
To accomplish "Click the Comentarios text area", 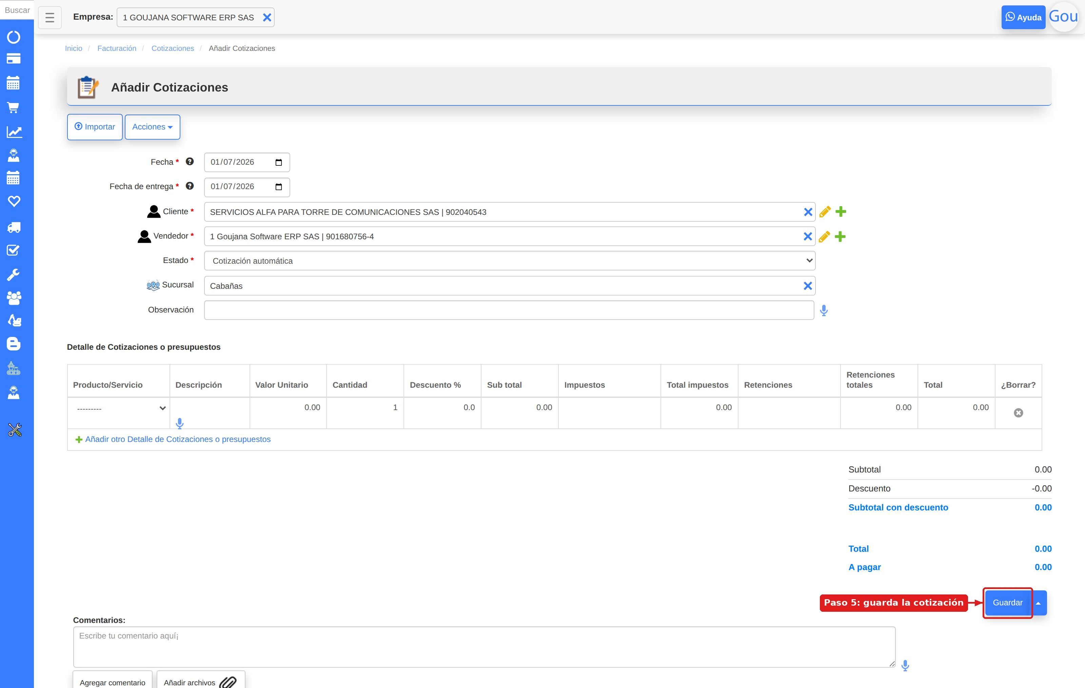I will click(x=484, y=647).
